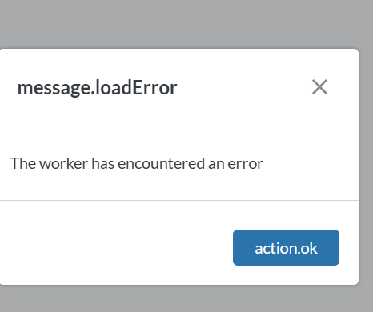
Task: Click the gray X icon in the dialog header
Action: (319, 87)
